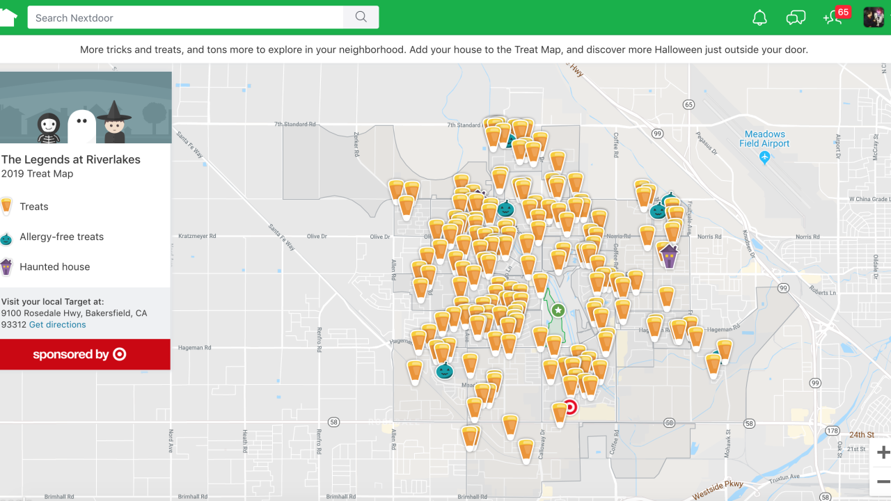Click the green star park marker

pyautogui.click(x=558, y=310)
